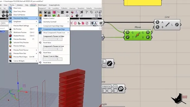The width and height of the screenshot is (190, 107).
Task: Open the View menu
Action: pyautogui.click(x=5, y=5)
